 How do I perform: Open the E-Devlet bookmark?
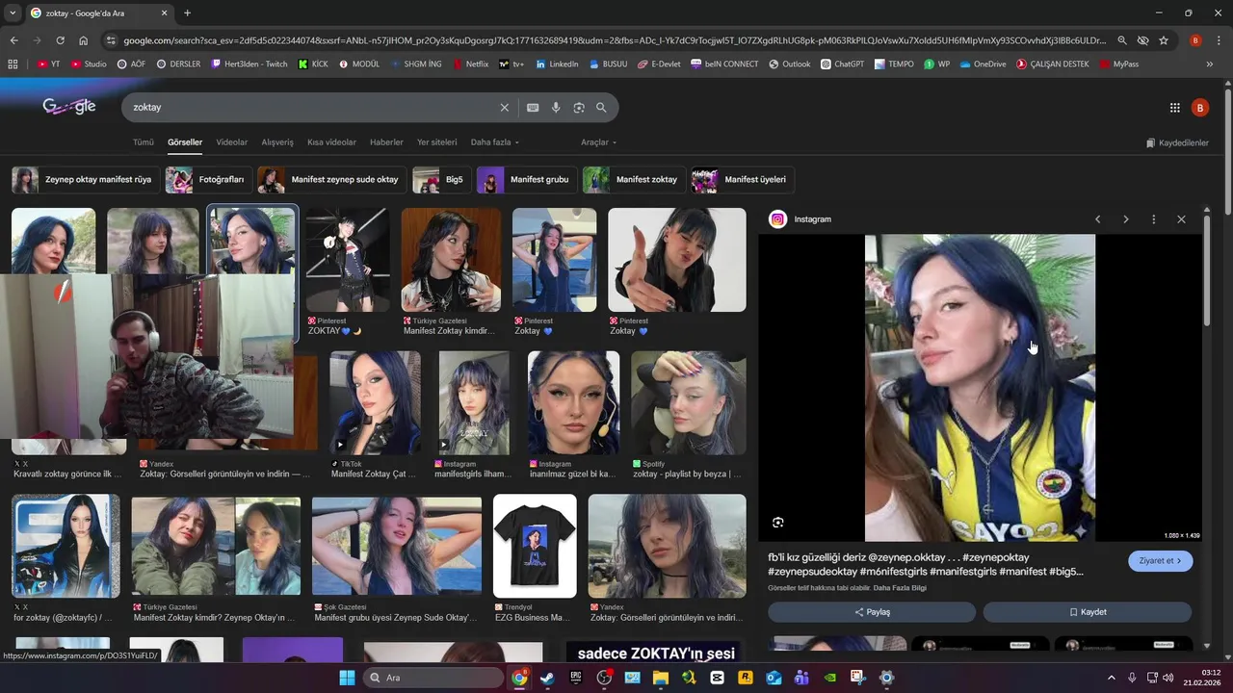660,64
